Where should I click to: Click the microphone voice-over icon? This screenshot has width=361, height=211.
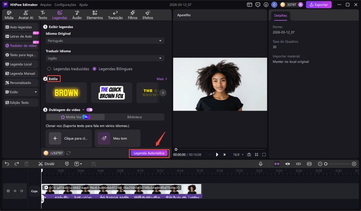[x=261, y=164]
